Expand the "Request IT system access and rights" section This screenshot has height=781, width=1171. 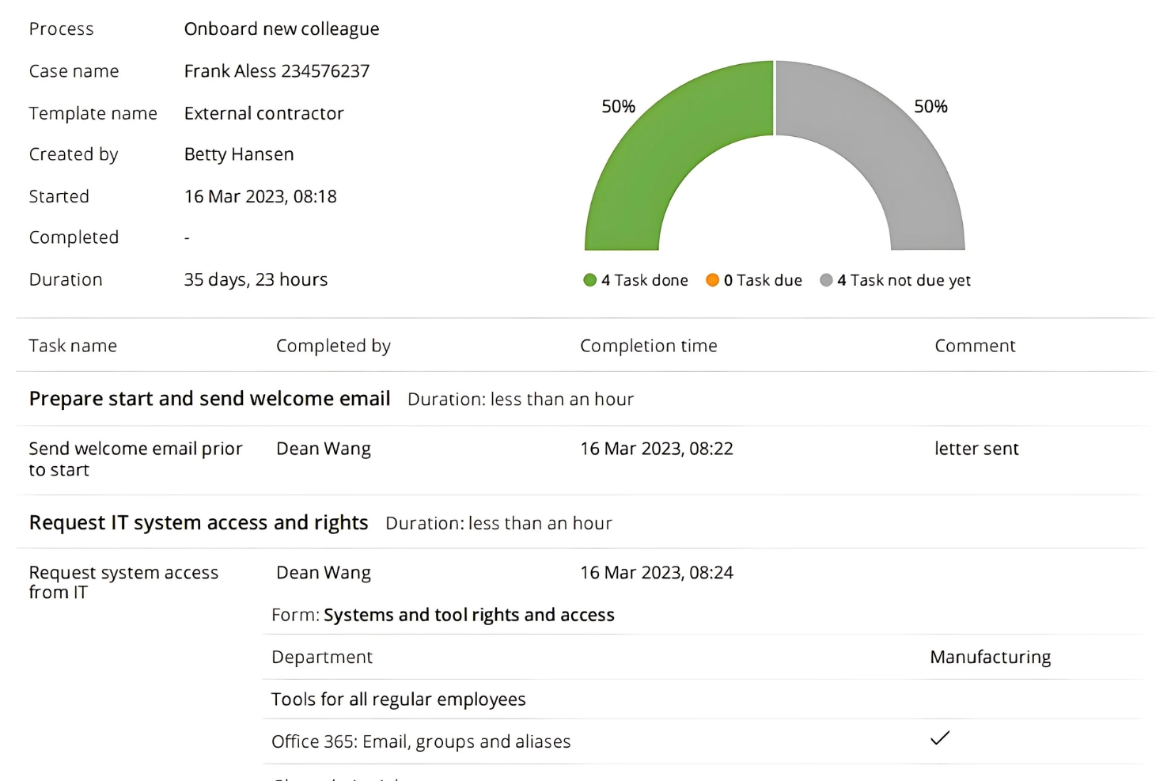pos(198,522)
